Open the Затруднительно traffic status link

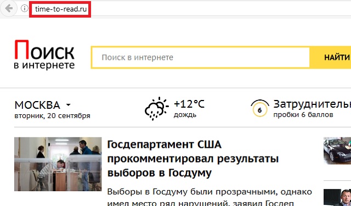pos(312,104)
